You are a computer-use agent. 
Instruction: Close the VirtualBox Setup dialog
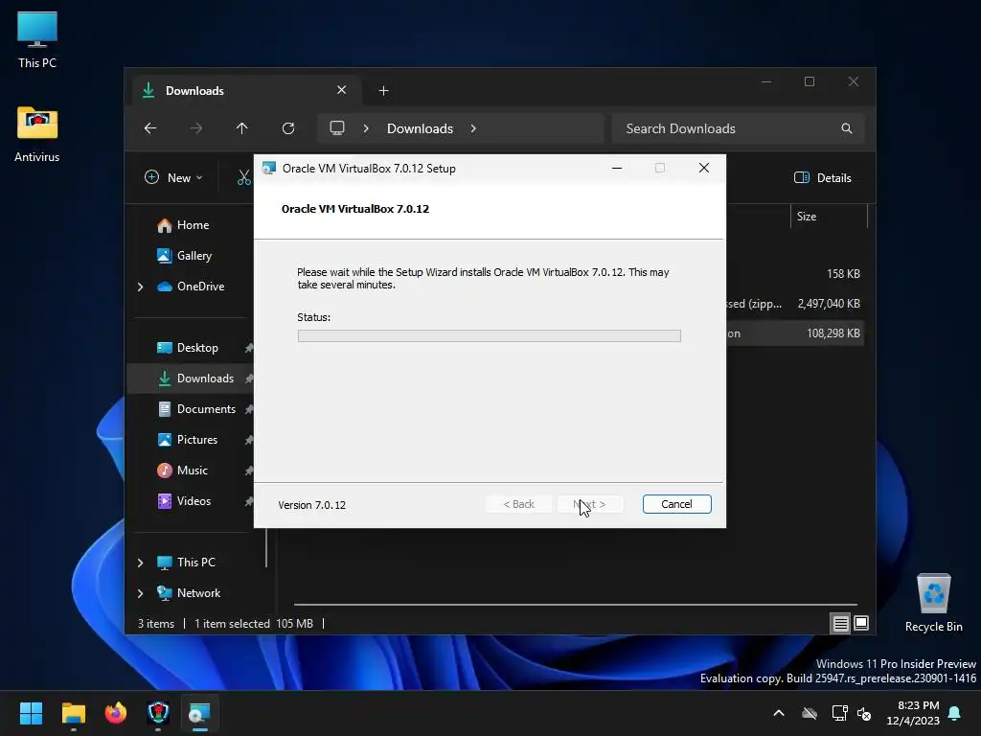pos(704,168)
